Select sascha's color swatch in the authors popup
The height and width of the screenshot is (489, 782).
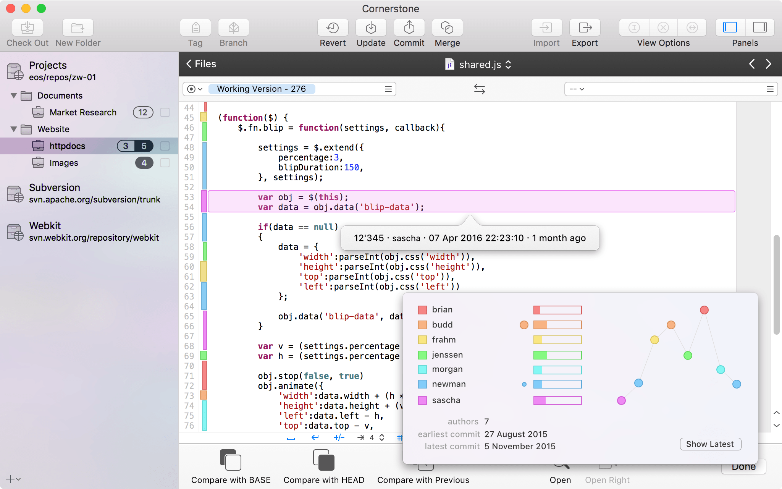point(422,400)
